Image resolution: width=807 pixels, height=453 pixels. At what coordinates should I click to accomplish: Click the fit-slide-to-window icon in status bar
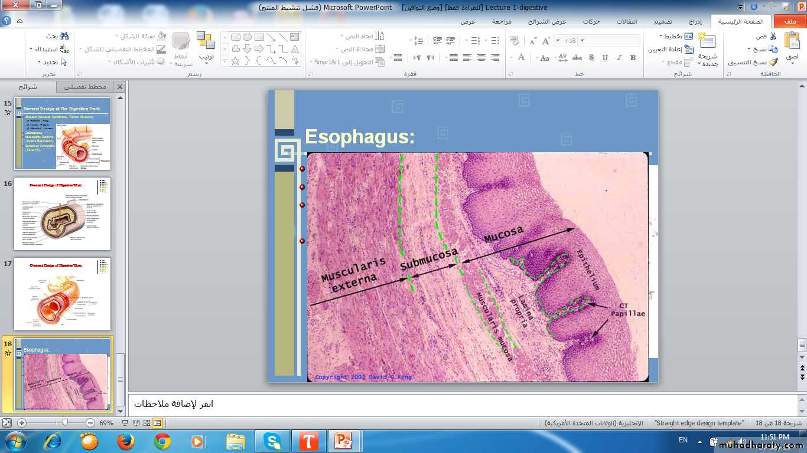[x=6, y=423]
